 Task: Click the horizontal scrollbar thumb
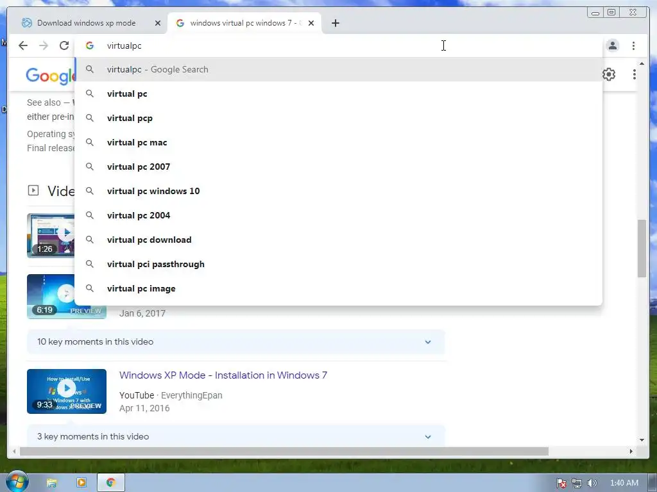coord(284,452)
